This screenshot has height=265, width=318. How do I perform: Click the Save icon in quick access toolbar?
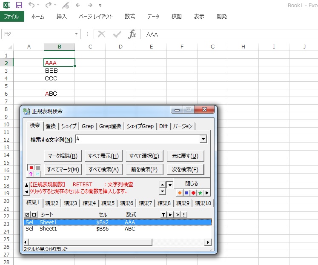click(x=19, y=6)
